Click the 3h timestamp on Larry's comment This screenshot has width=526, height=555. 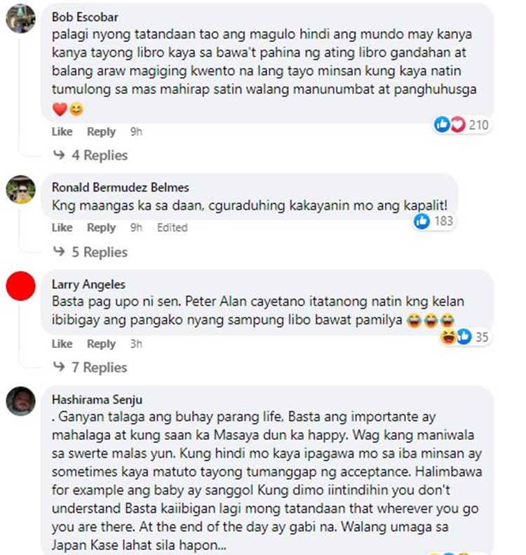pyautogui.click(x=136, y=344)
